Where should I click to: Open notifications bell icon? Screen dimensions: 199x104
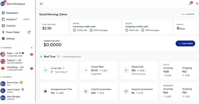click(190, 4)
